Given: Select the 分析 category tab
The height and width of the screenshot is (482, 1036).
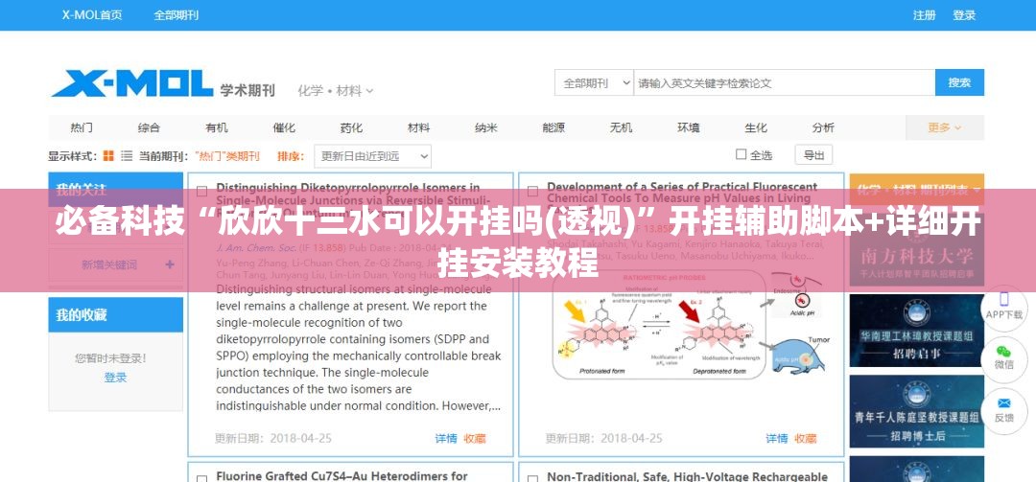Looking at the screenshot, I should pyautogui.click(x=823, y=127).
